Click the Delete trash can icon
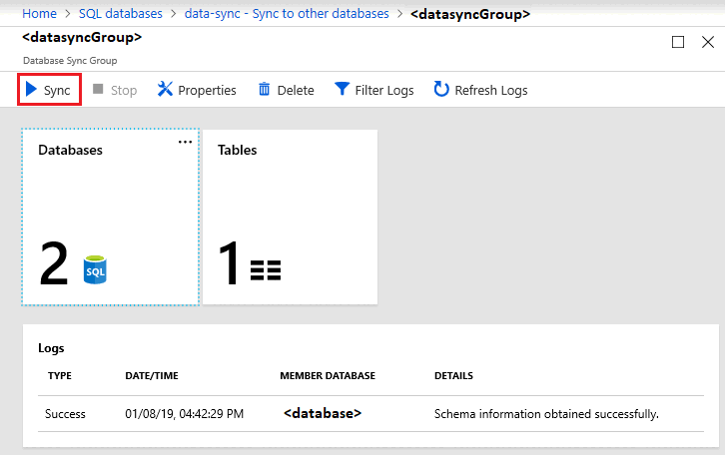The image size is (725, 455). coord(265,90)
